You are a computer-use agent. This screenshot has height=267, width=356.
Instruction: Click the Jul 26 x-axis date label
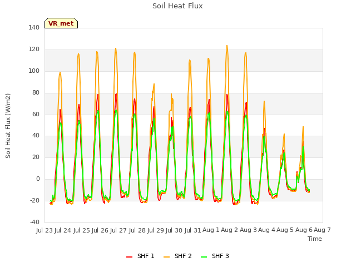pyautogui.click(x=100, y=230)
